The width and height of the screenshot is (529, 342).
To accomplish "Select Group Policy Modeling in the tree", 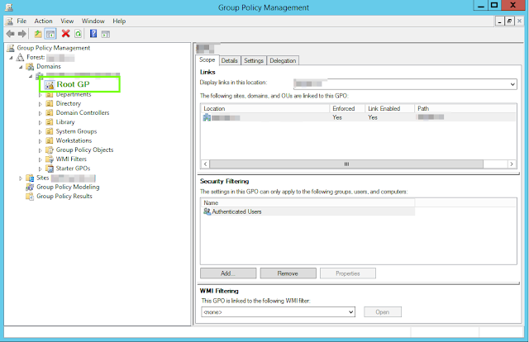I will (68, 187).
